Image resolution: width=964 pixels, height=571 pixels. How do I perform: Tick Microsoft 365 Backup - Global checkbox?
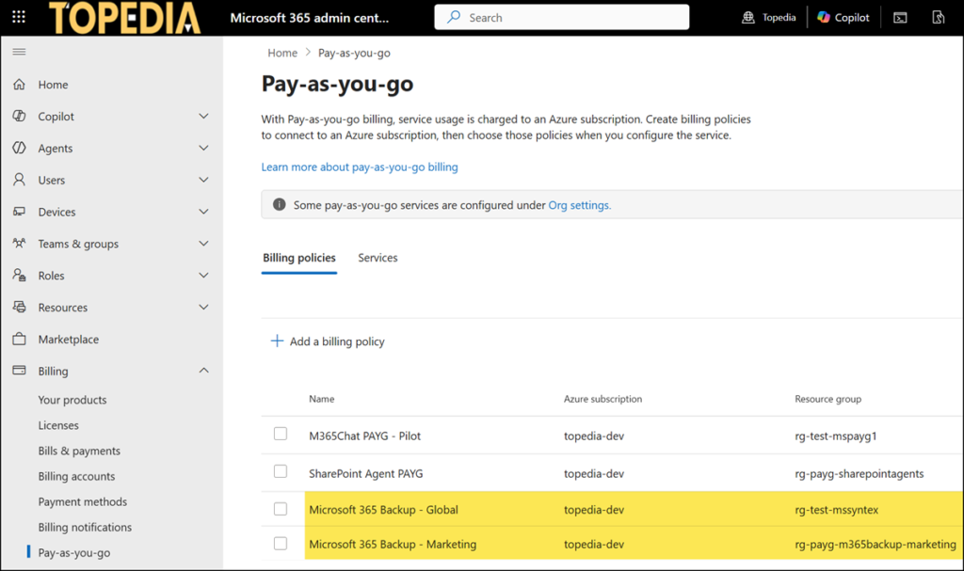click(281, 509)
